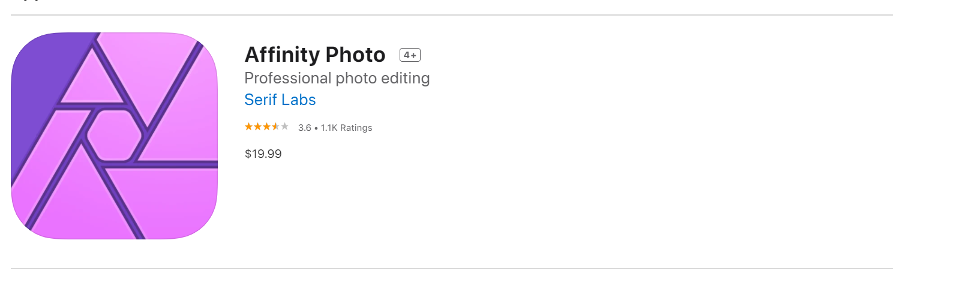Click the dot separator before 1.1K Ratings
This screenshot has height=285, width=978.
pos(316,128)
